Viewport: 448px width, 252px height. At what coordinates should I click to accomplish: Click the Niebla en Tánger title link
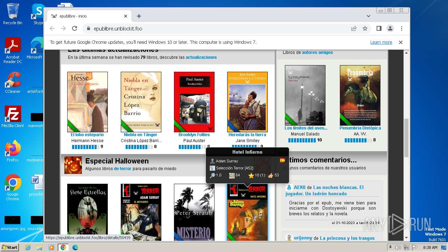pyautogui.click(x=141, y=135)
